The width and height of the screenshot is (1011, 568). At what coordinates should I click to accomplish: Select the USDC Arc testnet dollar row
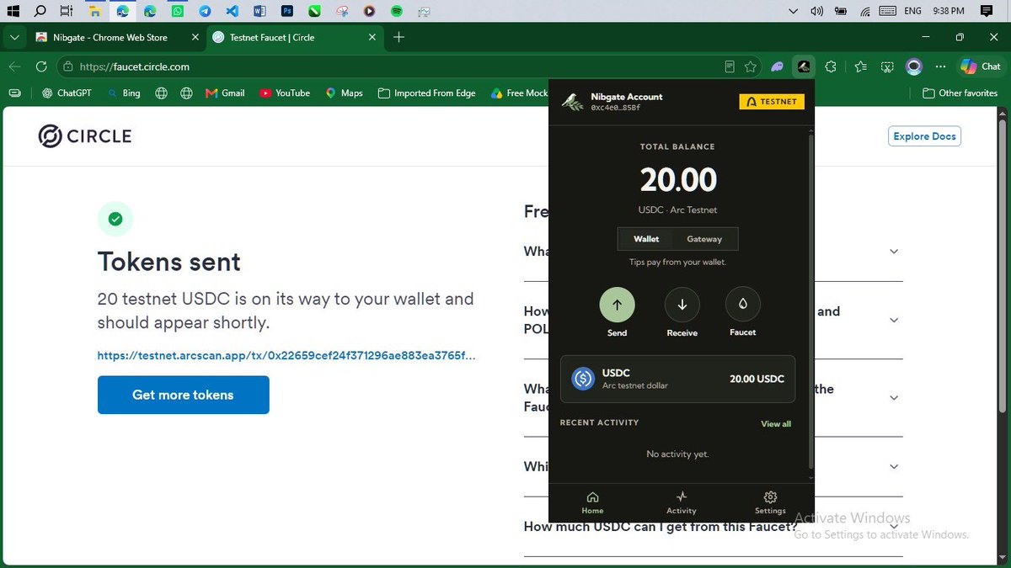tap(677, 379)
